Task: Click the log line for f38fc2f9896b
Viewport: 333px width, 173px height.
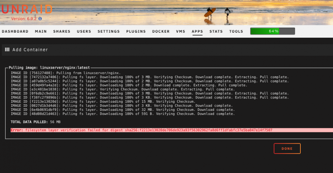Action: click(150, 97)
